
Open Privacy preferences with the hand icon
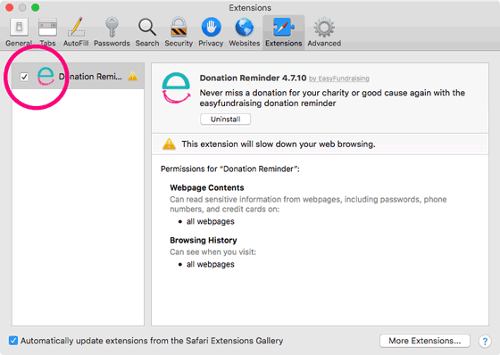coord(211,32)
